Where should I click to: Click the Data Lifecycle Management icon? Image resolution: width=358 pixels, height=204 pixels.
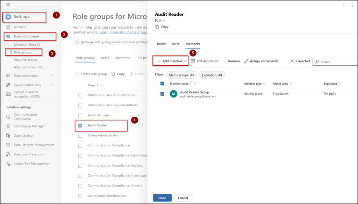(8, 145)
